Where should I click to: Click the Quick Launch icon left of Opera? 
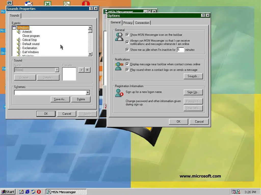tap(33, 192)
